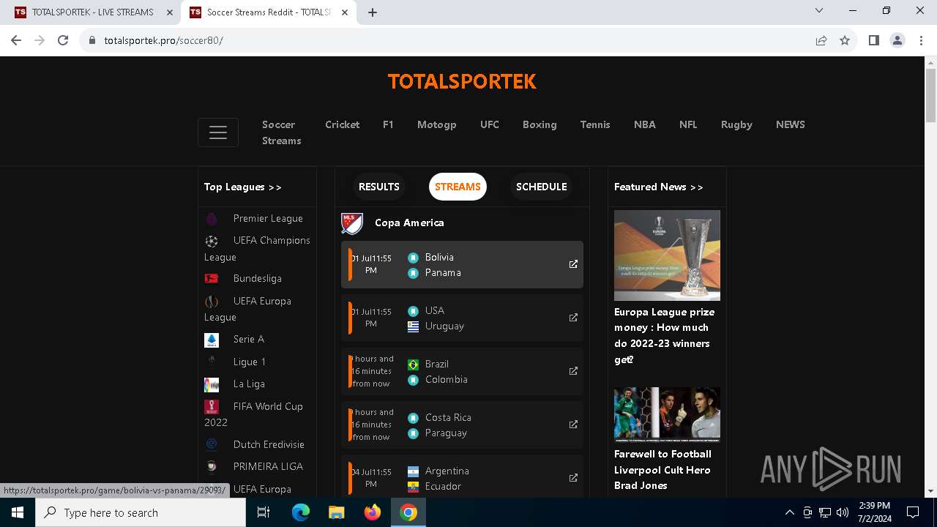Open external link for Brazil vs Colombia
The width and height of the screenshot is (937, 527).
tap(573, 371)
